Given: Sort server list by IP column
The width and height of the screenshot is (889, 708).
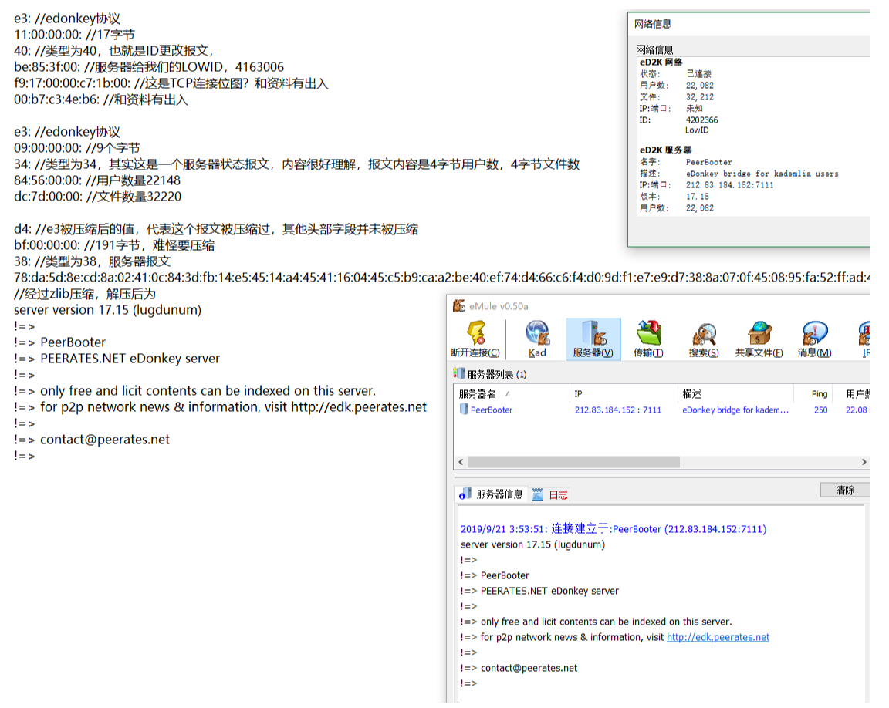Looking at the screenshot, I should 623,393.
